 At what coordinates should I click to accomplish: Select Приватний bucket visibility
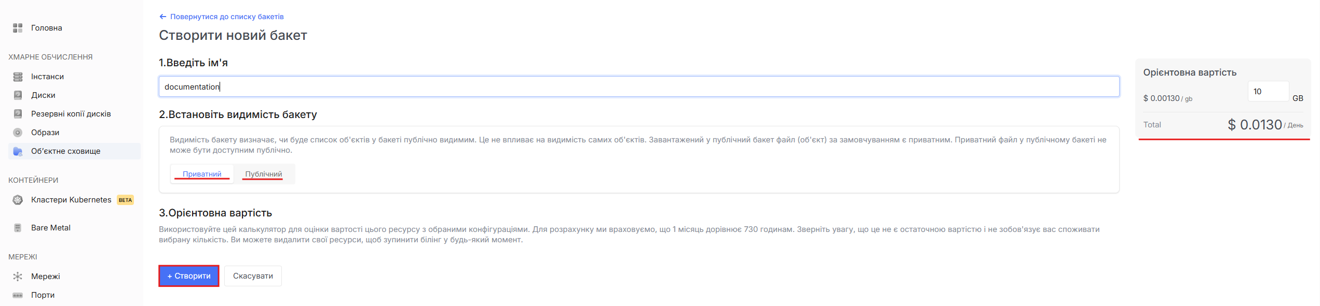tap(202, 174)
